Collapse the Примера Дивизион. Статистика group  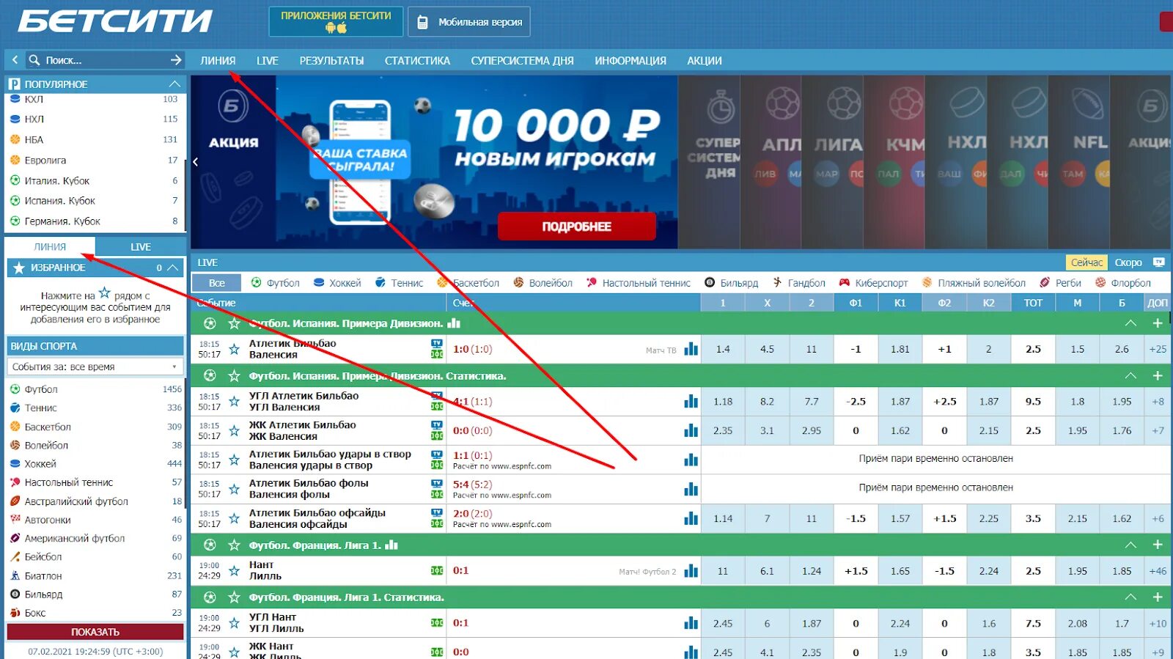[1130, 375]
